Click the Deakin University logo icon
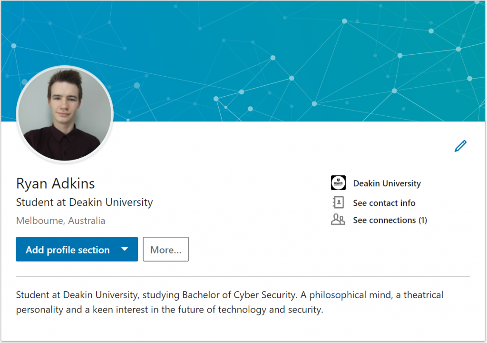 (x=338, y=183)
